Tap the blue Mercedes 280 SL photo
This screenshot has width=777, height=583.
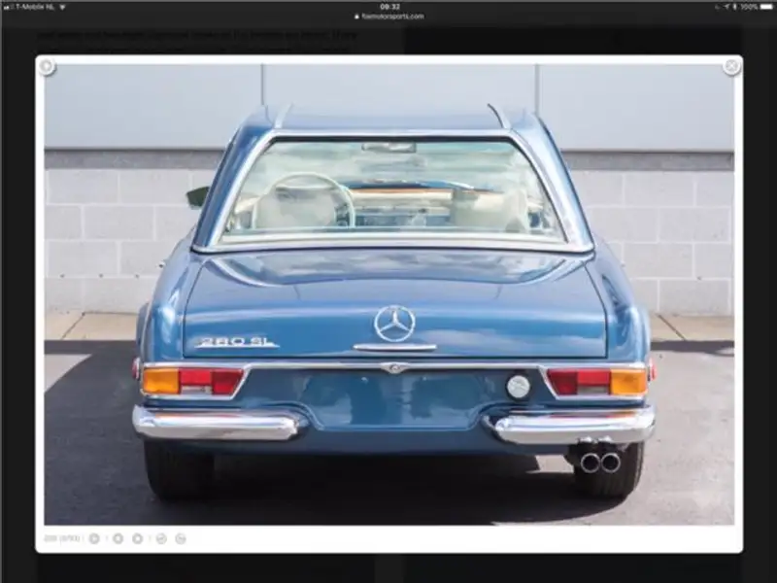click(388, 291)
